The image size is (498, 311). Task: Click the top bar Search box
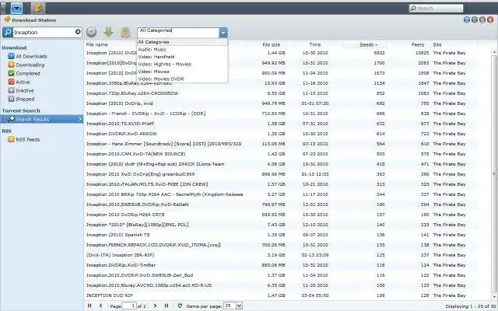(x=436, y=8)
